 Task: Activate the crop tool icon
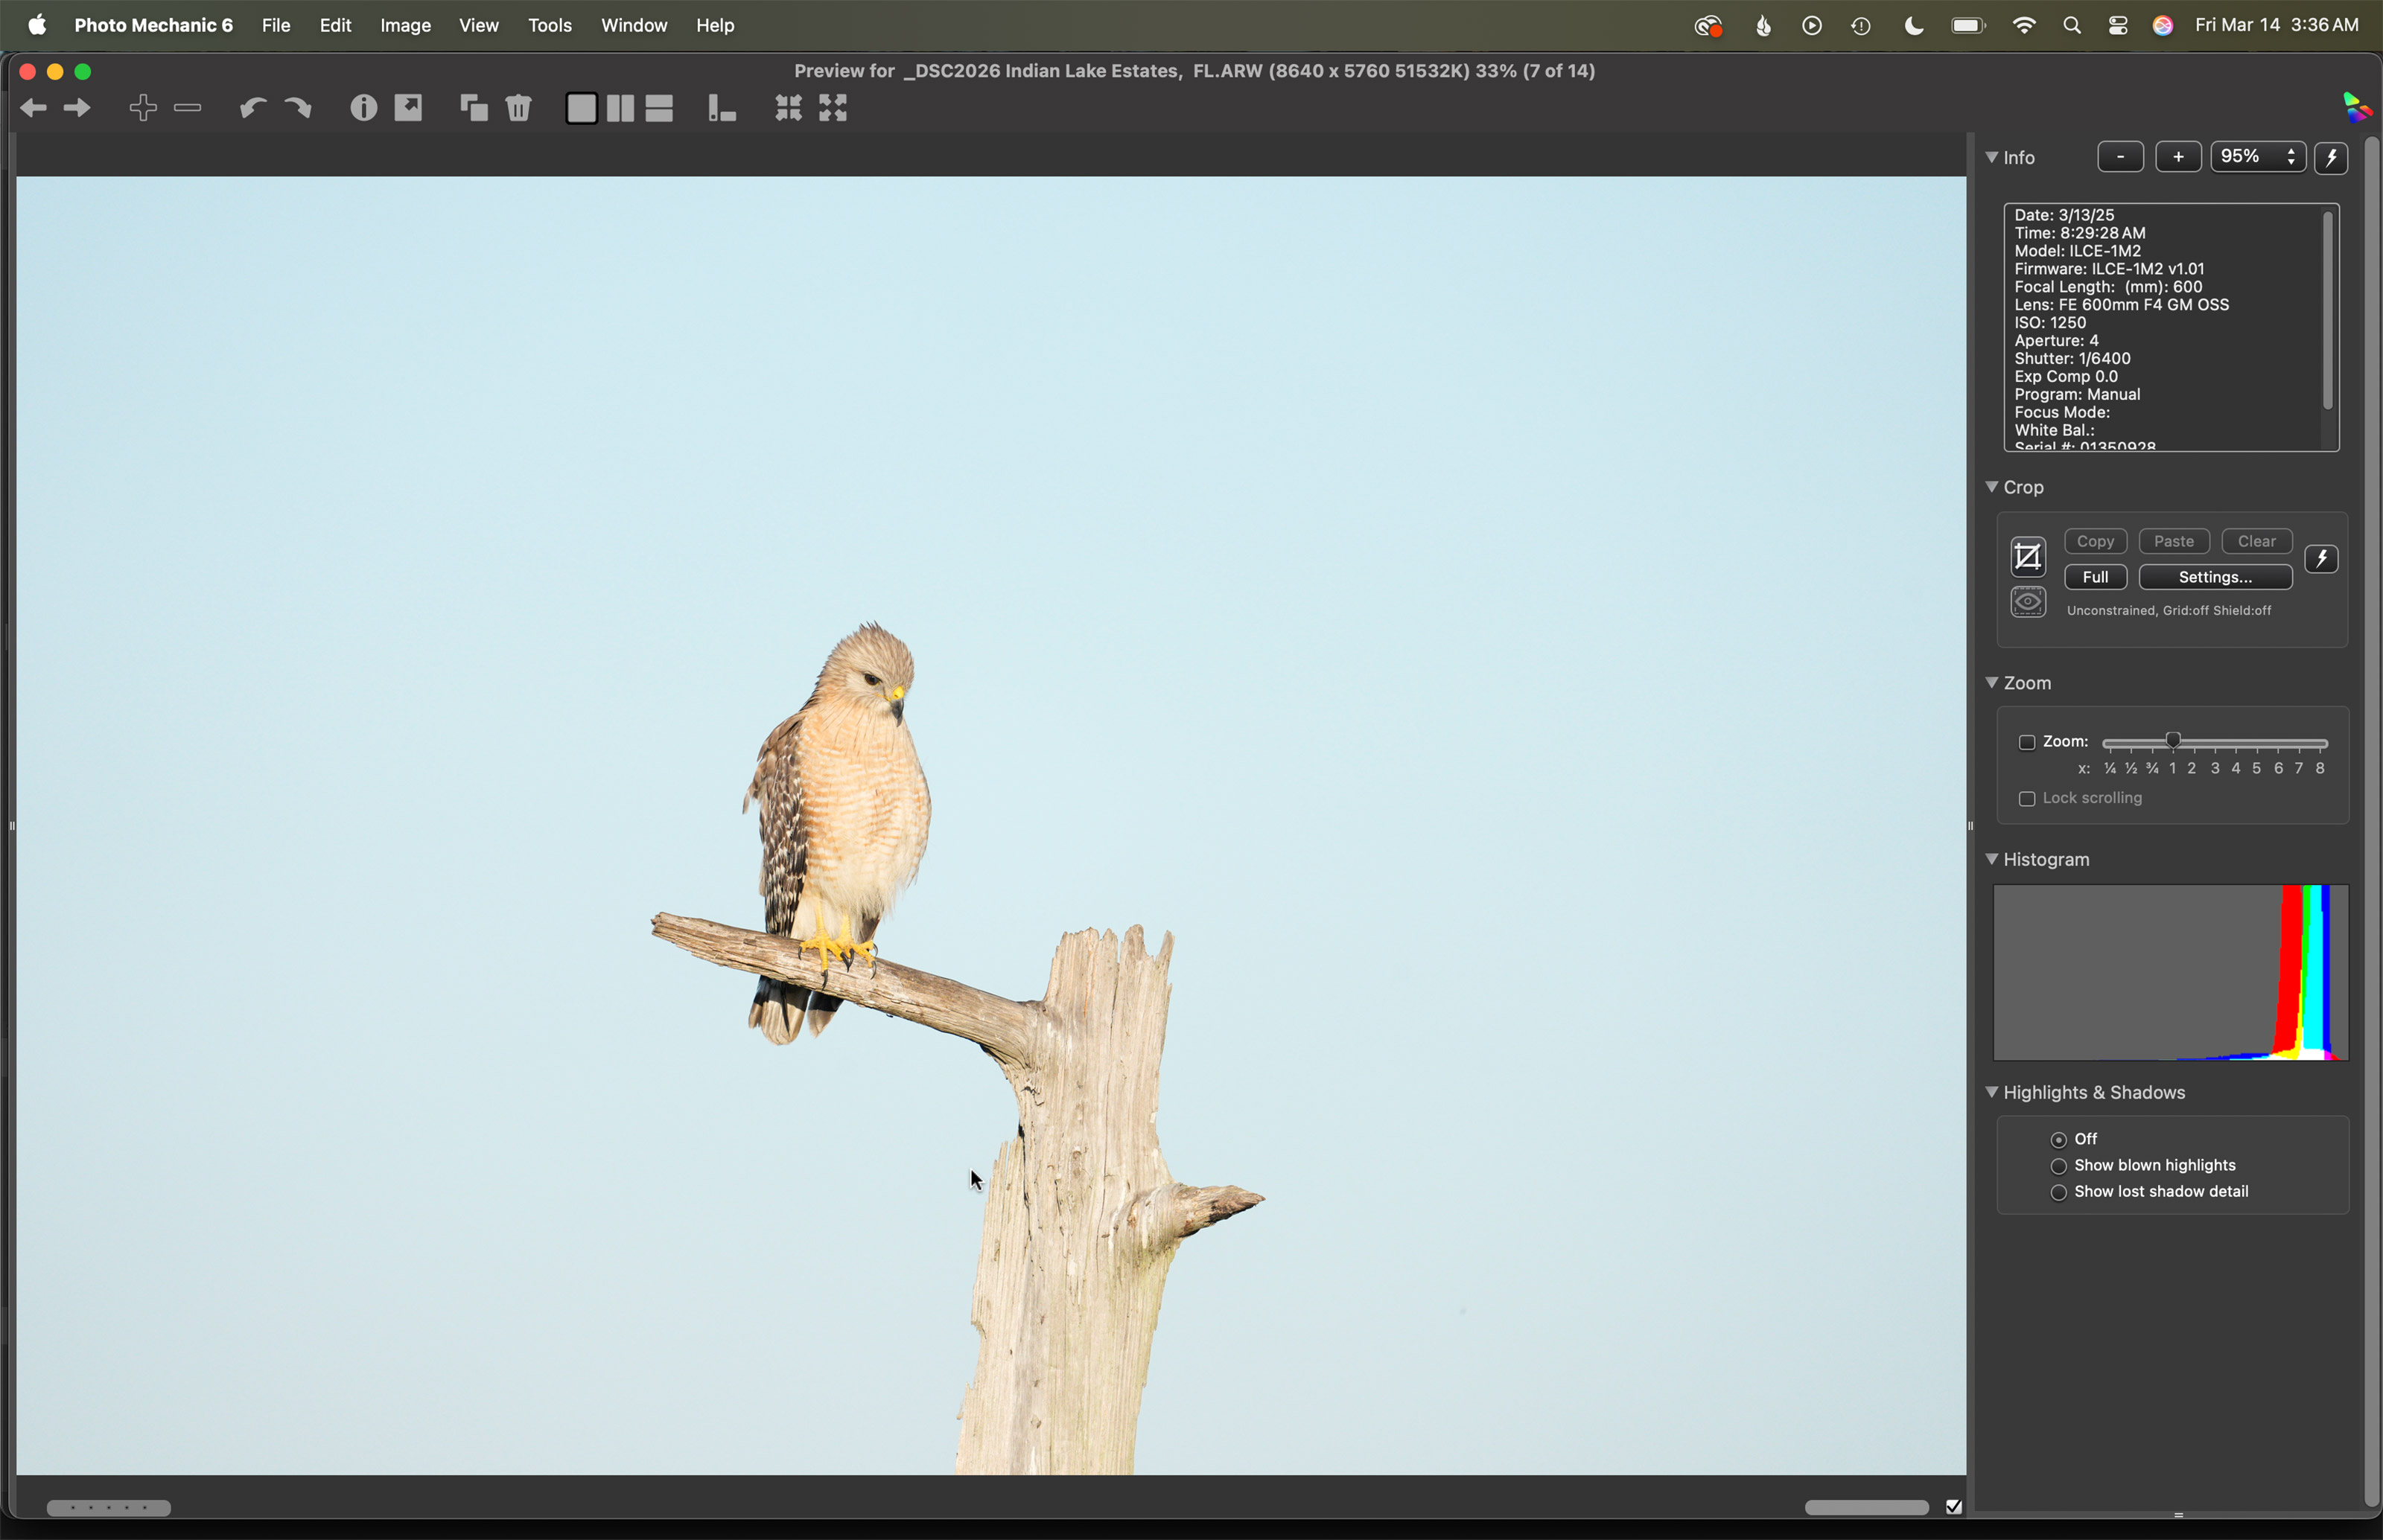(x=2028, y=557)
